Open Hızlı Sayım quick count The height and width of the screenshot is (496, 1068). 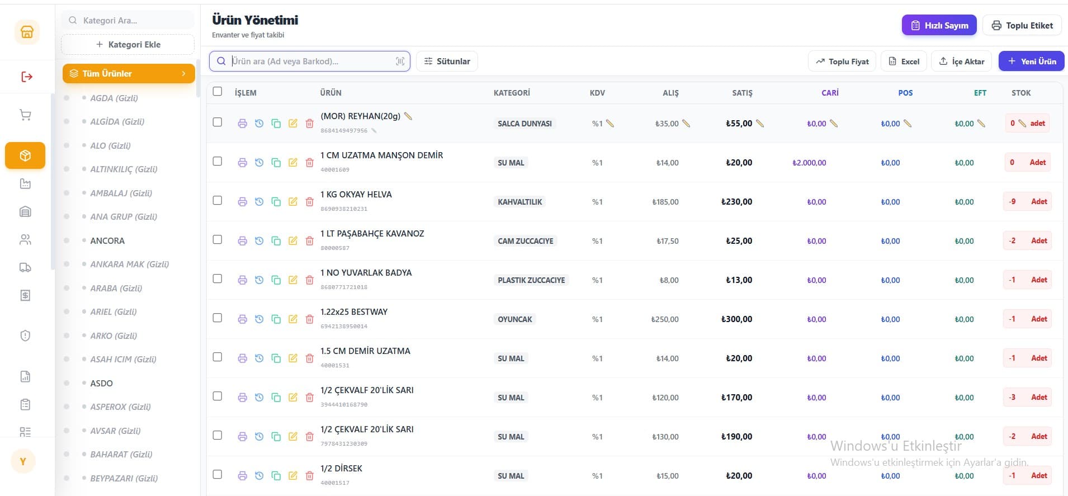939,26
